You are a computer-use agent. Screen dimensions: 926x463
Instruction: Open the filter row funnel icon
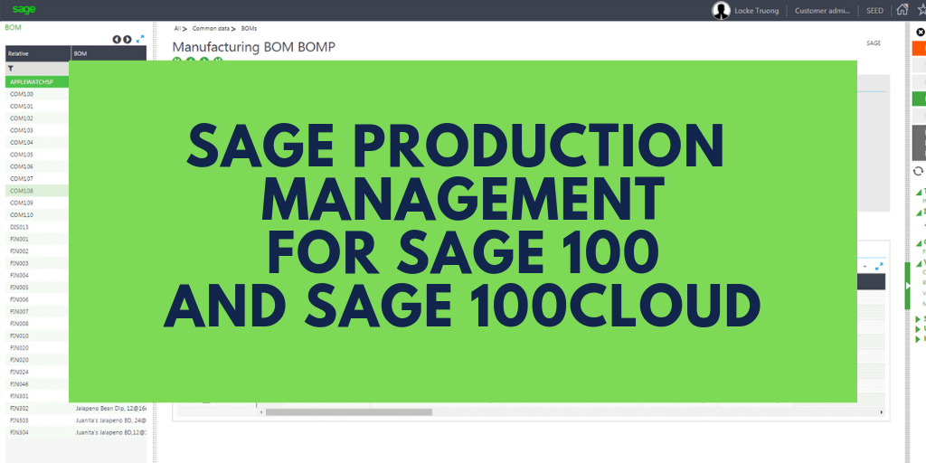11,69
